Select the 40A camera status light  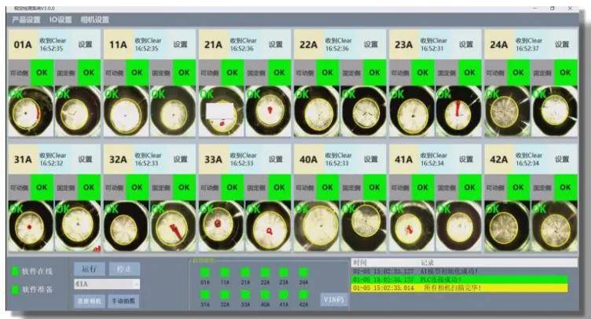(265, 295)
